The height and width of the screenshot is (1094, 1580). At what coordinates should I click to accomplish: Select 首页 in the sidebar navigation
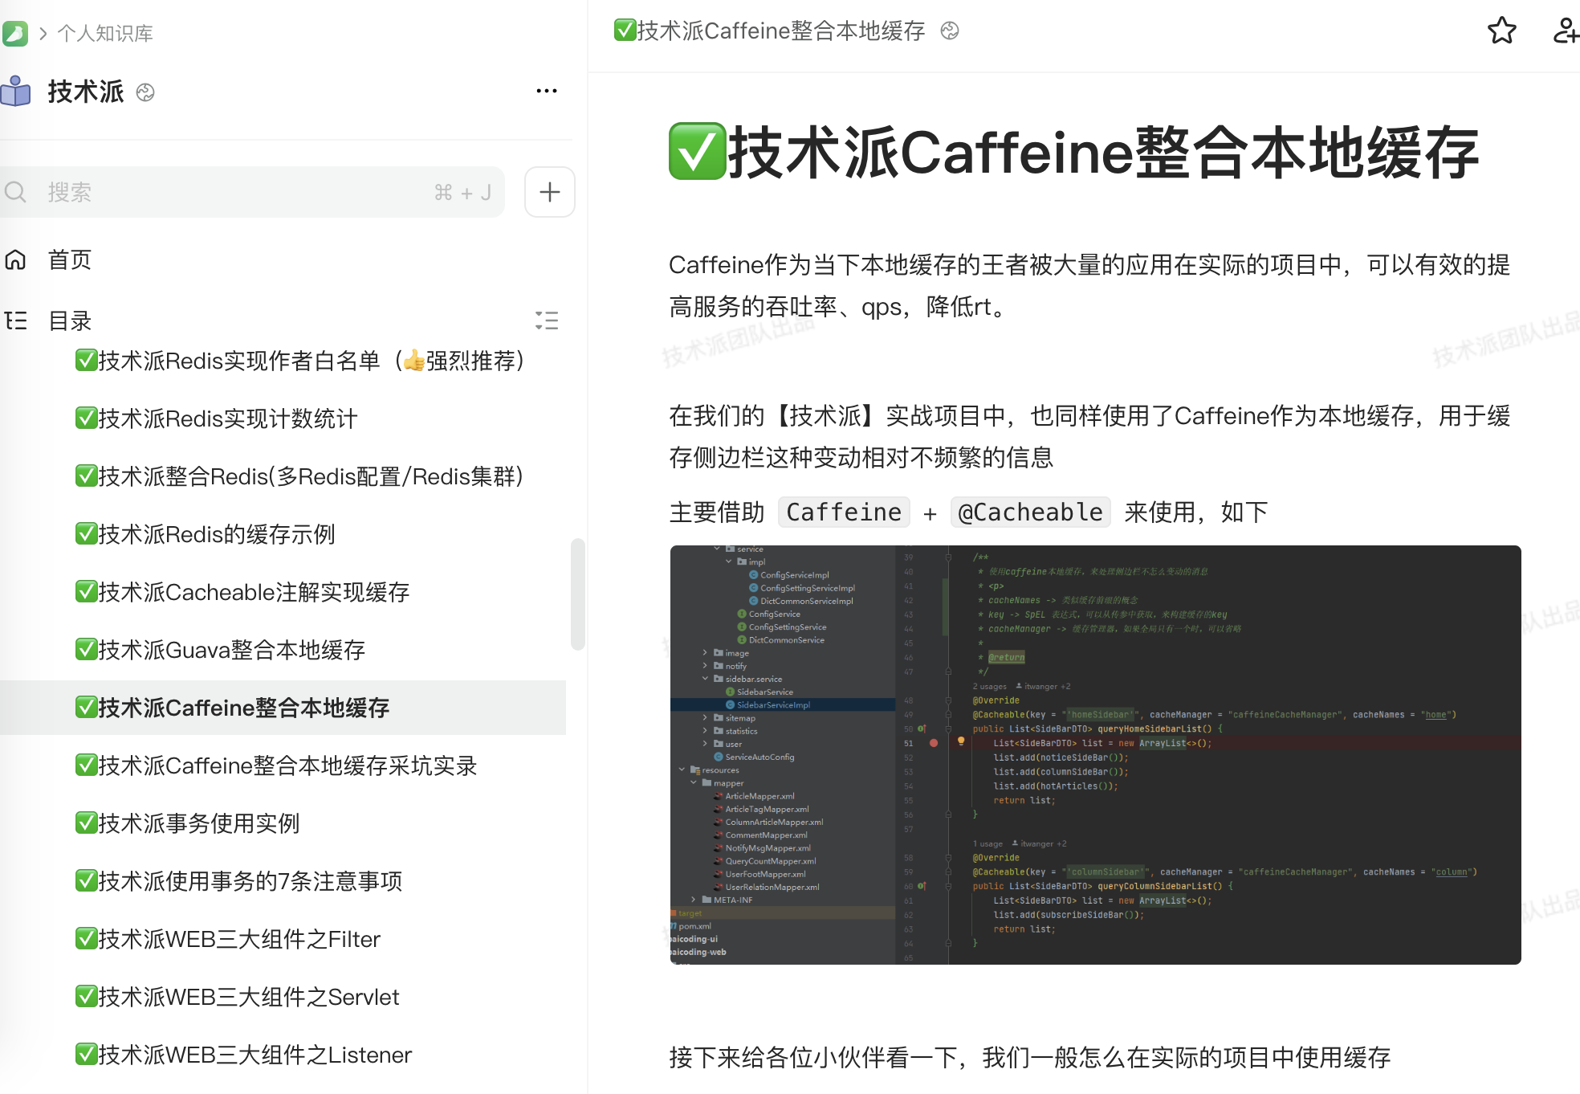(69, 259)
